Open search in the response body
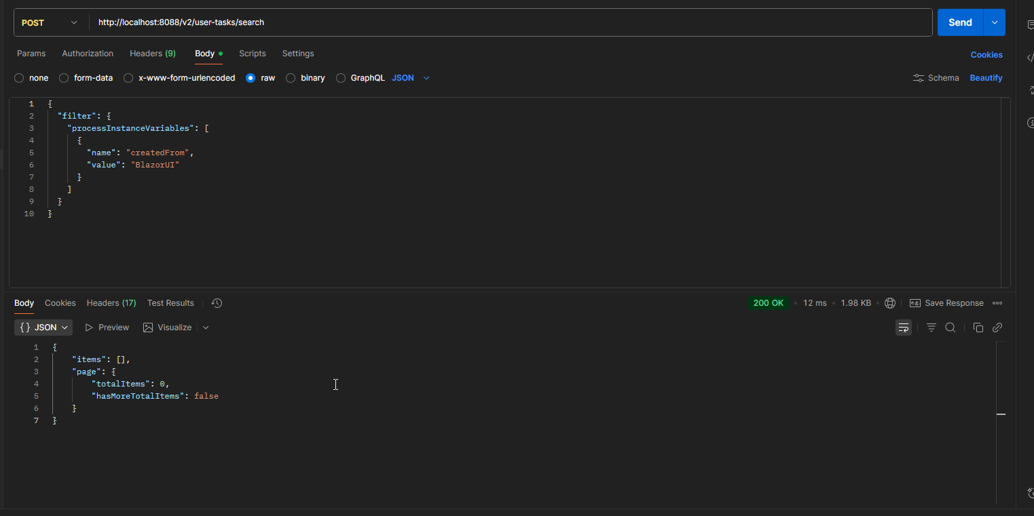The image size is (1034, 516). pyautogui.click(x=950, y=328)
